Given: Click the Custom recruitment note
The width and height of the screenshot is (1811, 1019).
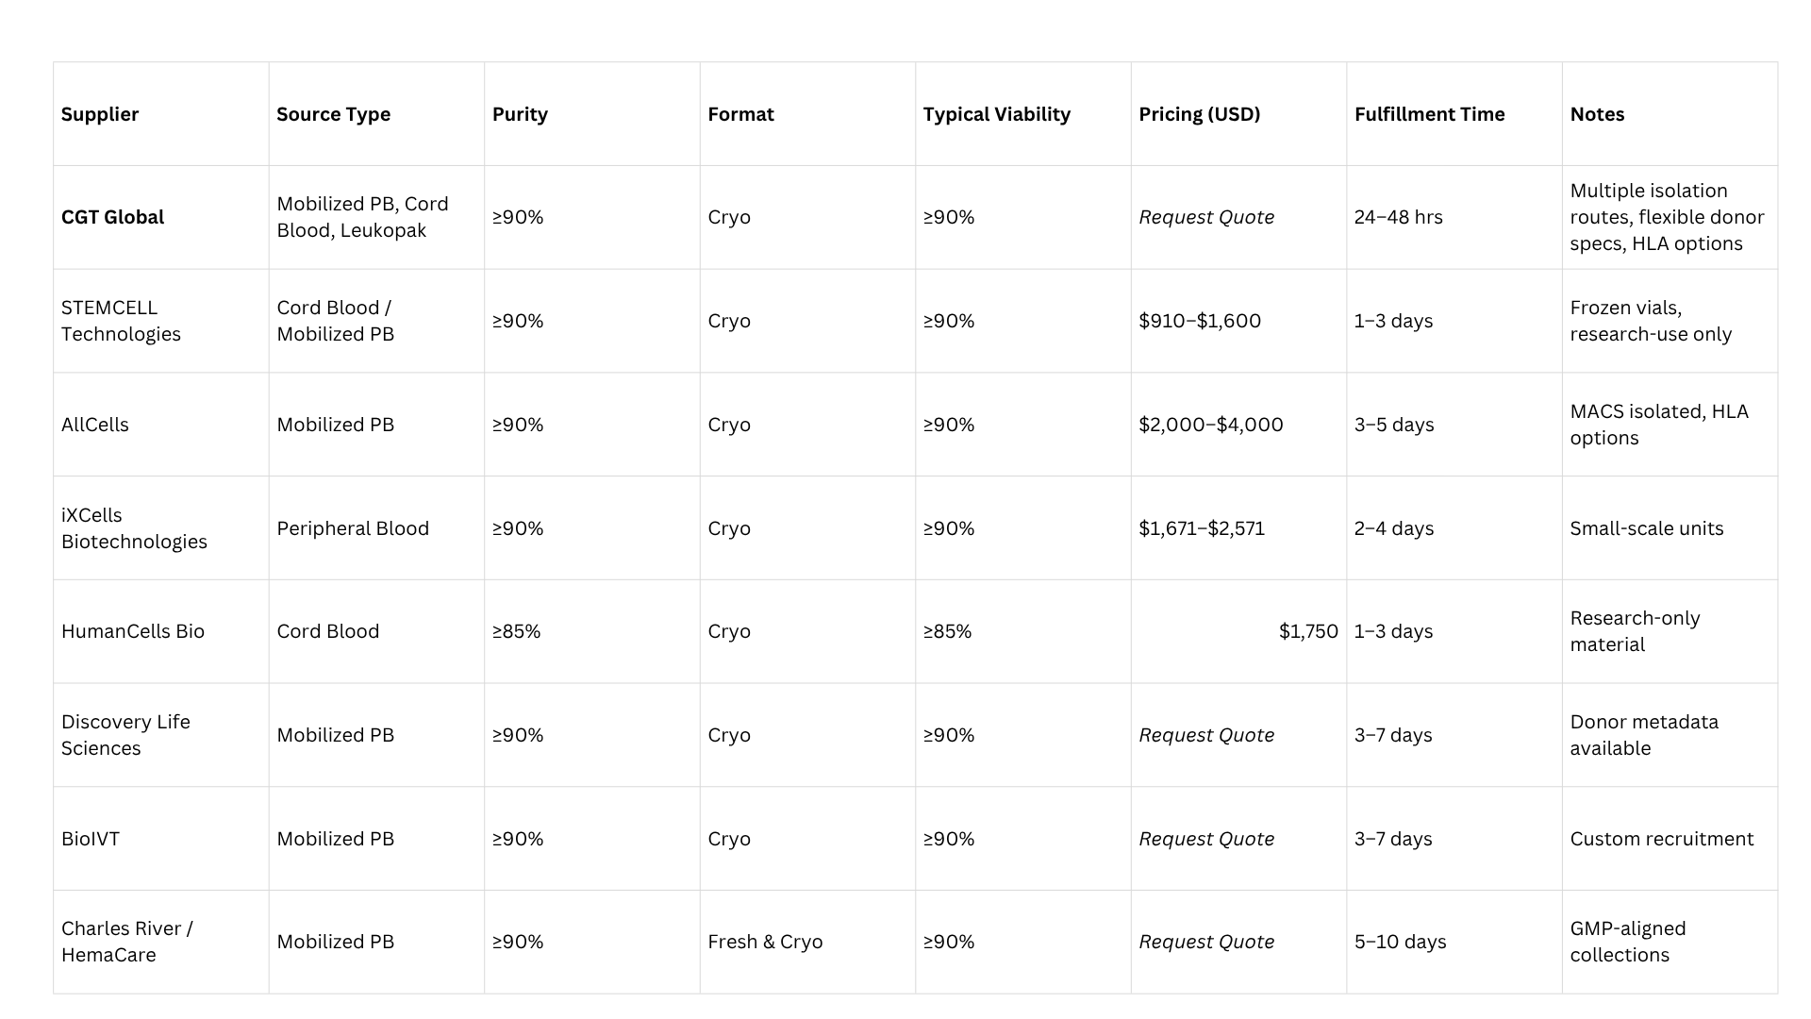Looking at the screenshot, I should pyautogui.click(x=1661, y=839).
